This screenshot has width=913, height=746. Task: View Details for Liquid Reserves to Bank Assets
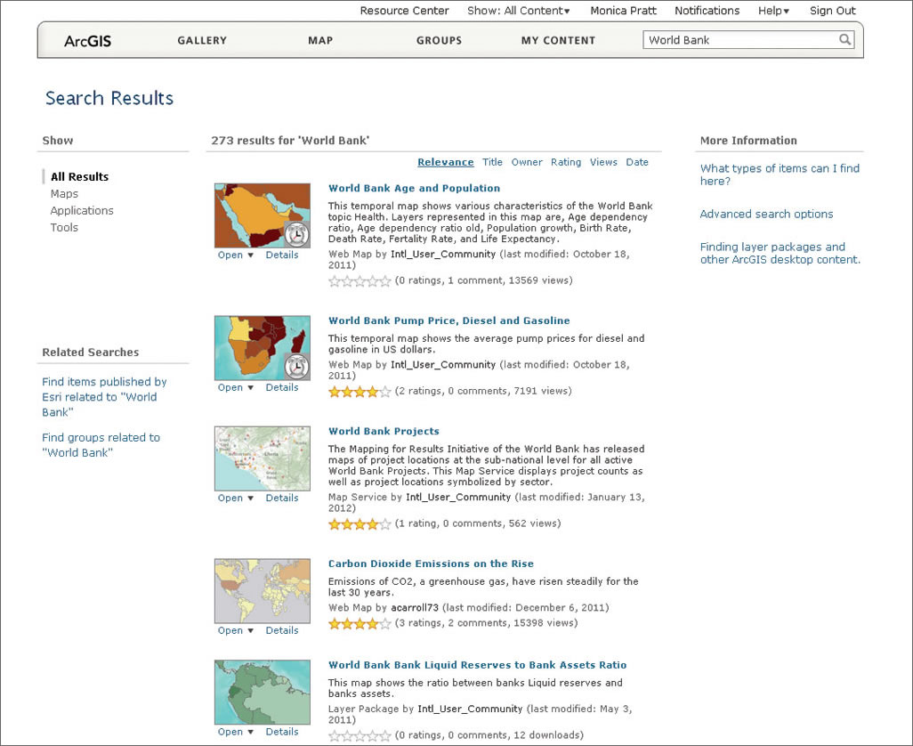[282, 732]
